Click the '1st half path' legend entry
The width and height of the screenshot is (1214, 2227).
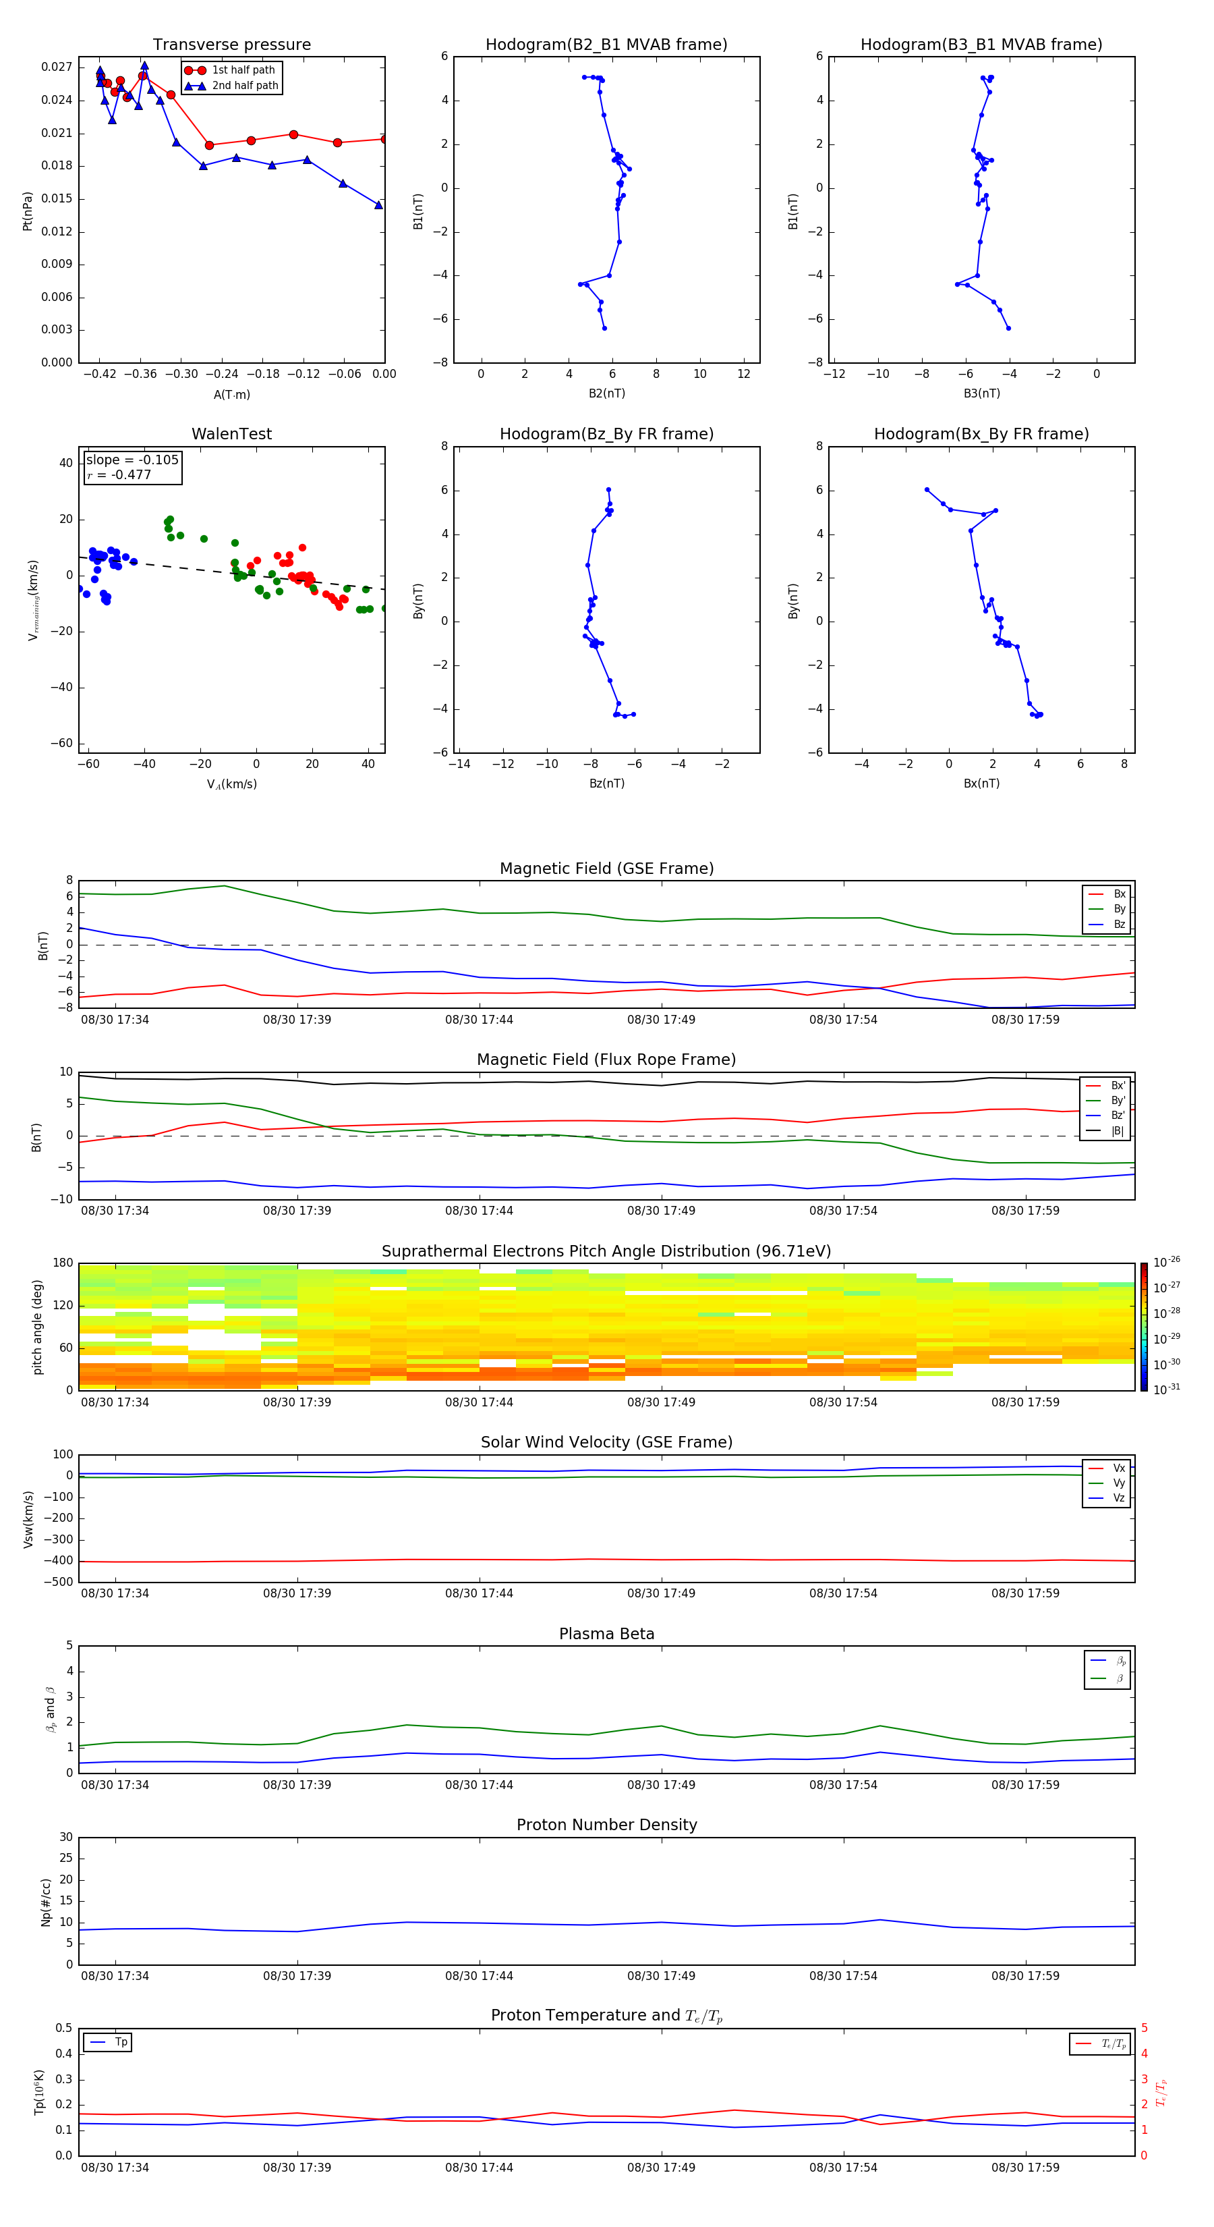230,70
